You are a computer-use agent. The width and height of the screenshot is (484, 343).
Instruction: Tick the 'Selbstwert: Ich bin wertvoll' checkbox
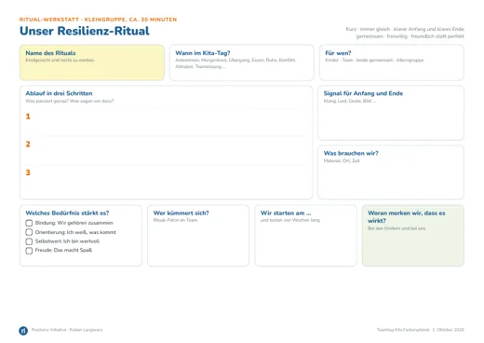click(29, 241)
